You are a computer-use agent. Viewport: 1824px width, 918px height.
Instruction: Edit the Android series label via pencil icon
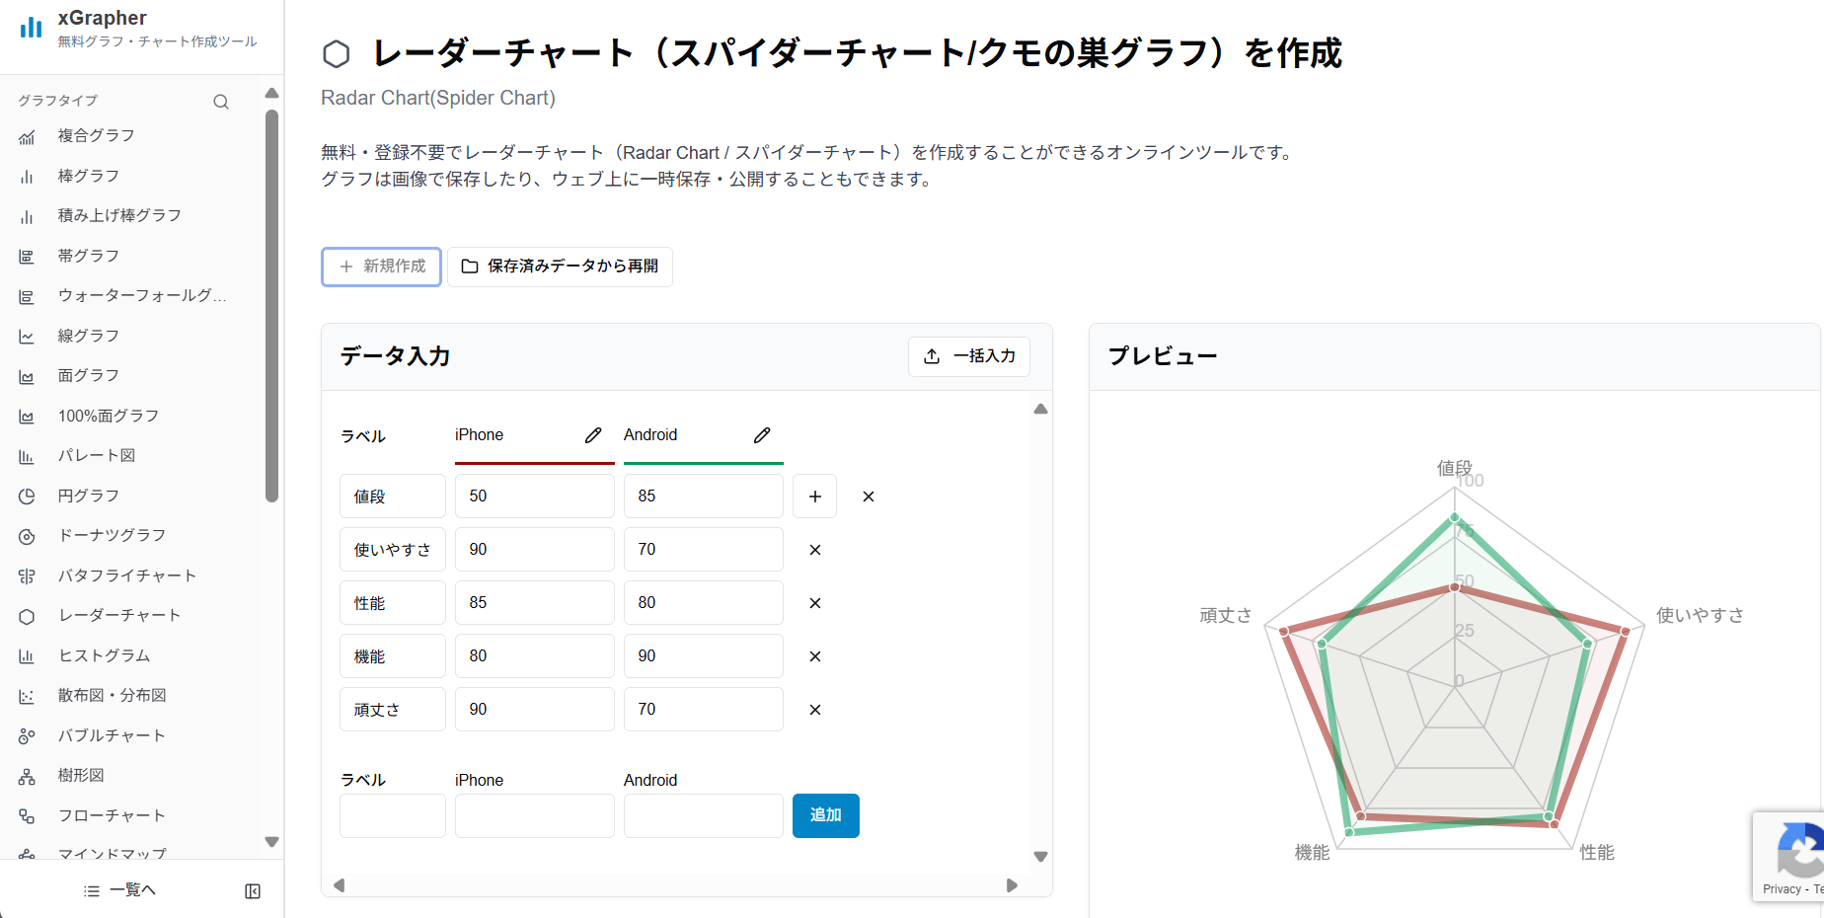[x=761, y=434]
